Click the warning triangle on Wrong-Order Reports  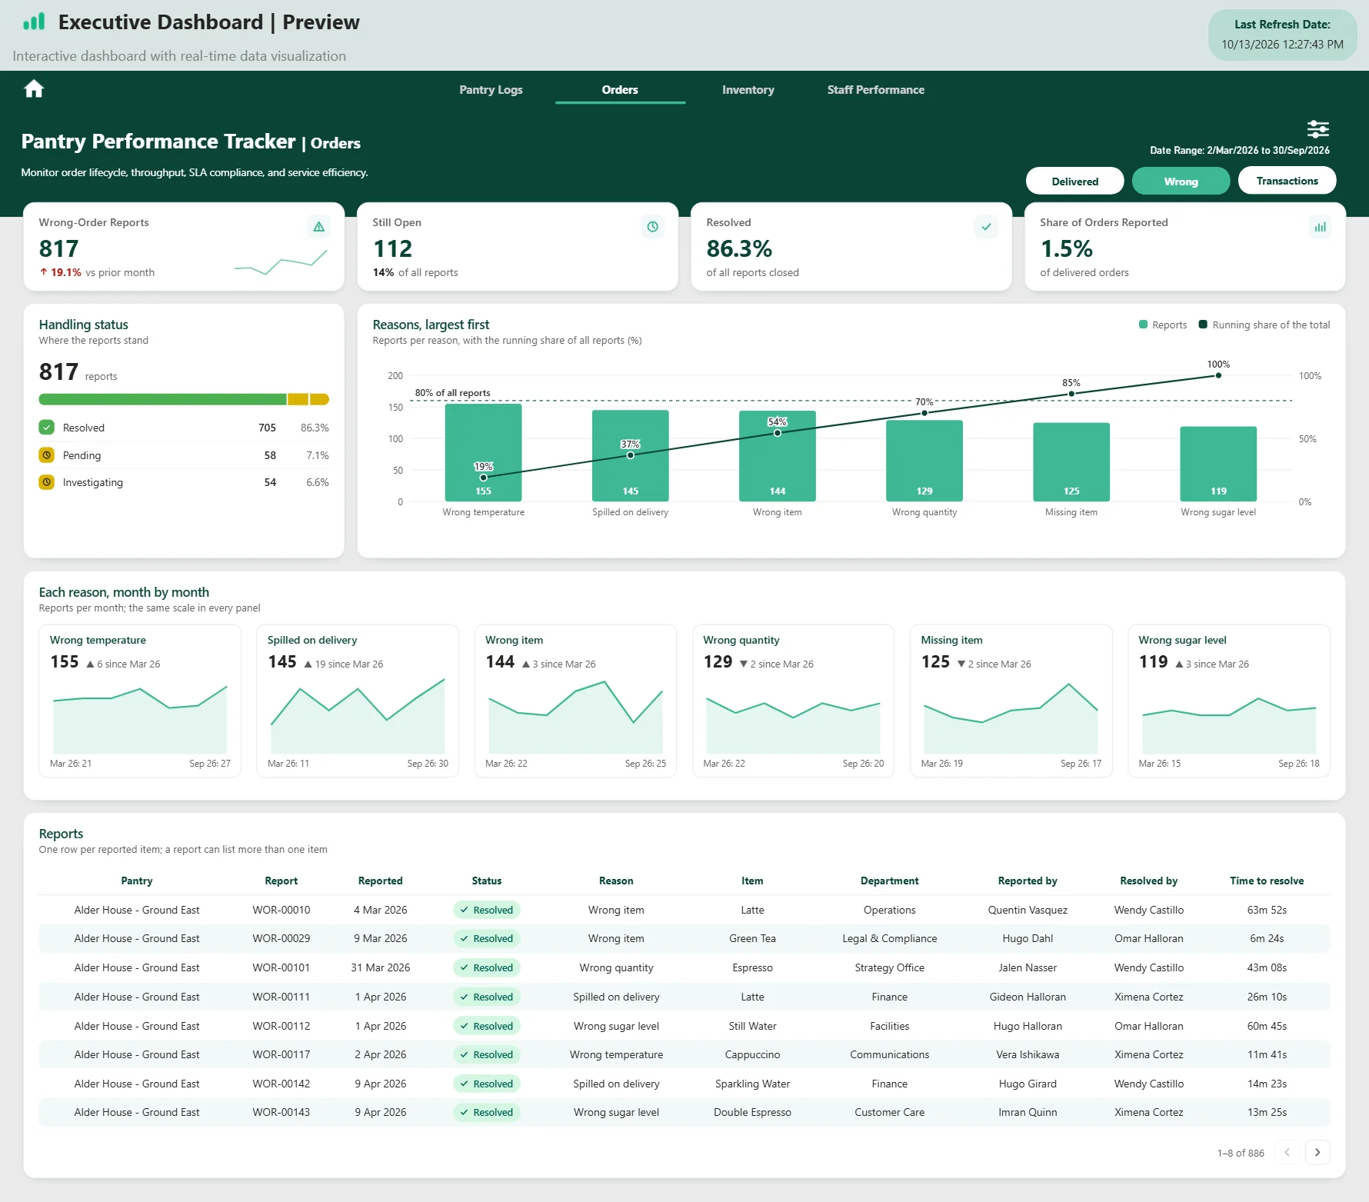318,227
